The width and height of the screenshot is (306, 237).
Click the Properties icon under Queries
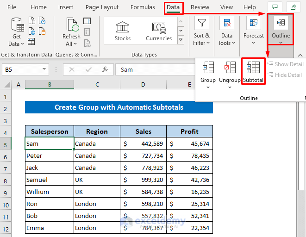pos(87,32)
